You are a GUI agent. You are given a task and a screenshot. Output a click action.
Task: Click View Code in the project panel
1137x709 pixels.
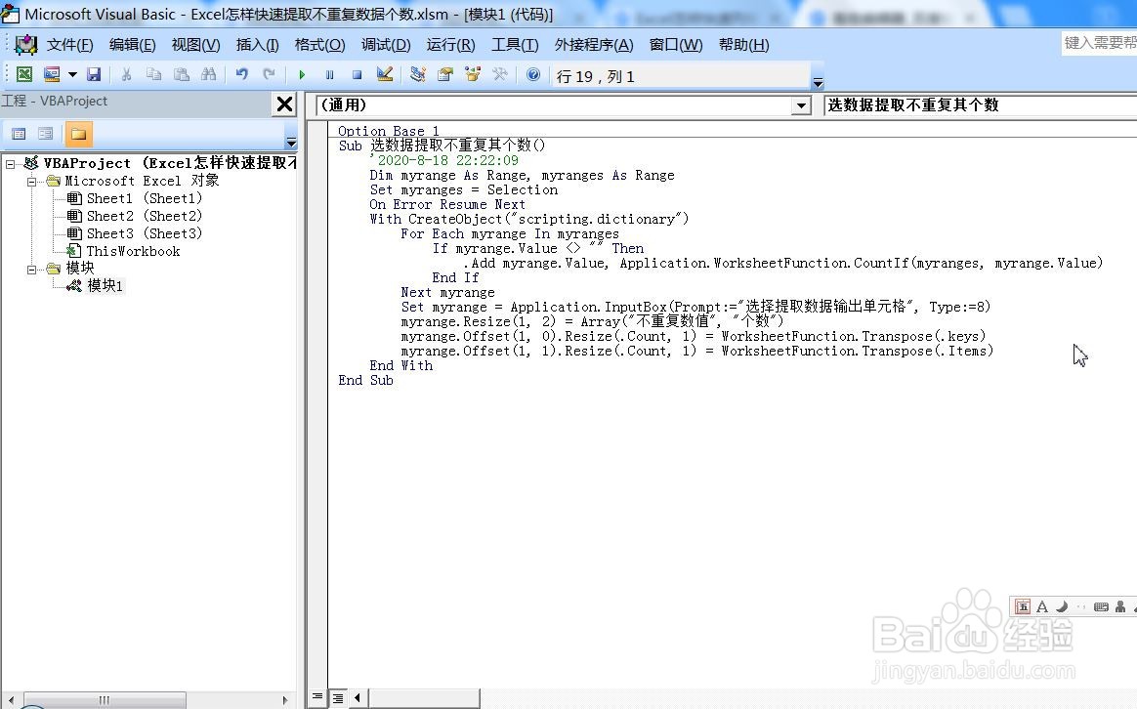pos(19,134)
